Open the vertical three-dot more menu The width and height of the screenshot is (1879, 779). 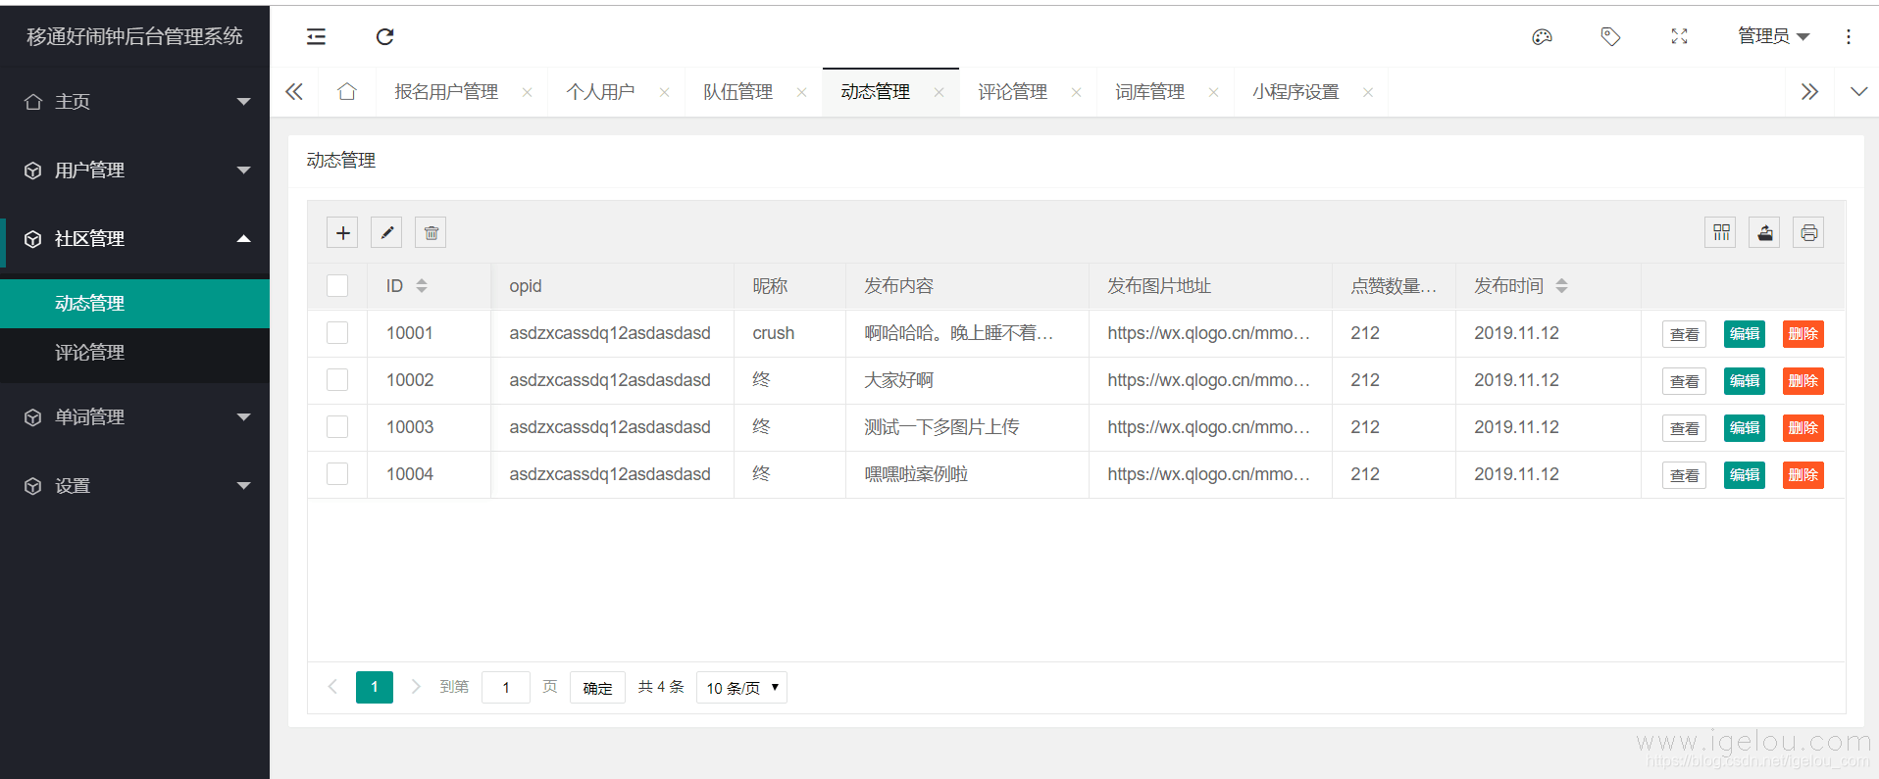click(x=1849, y=36)
